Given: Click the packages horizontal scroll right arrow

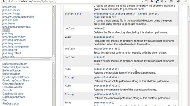Looking at the screenshot, I should tap(51, 59).
